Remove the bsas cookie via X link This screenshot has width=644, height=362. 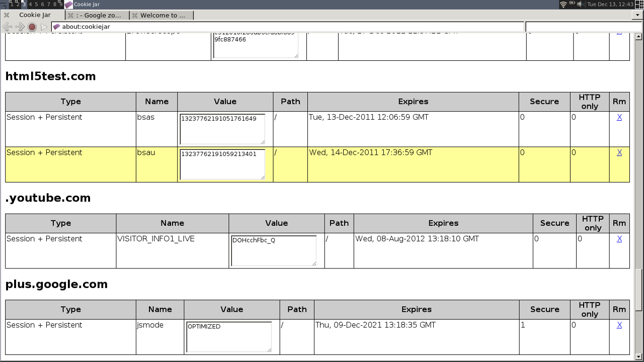click(619, 117)
